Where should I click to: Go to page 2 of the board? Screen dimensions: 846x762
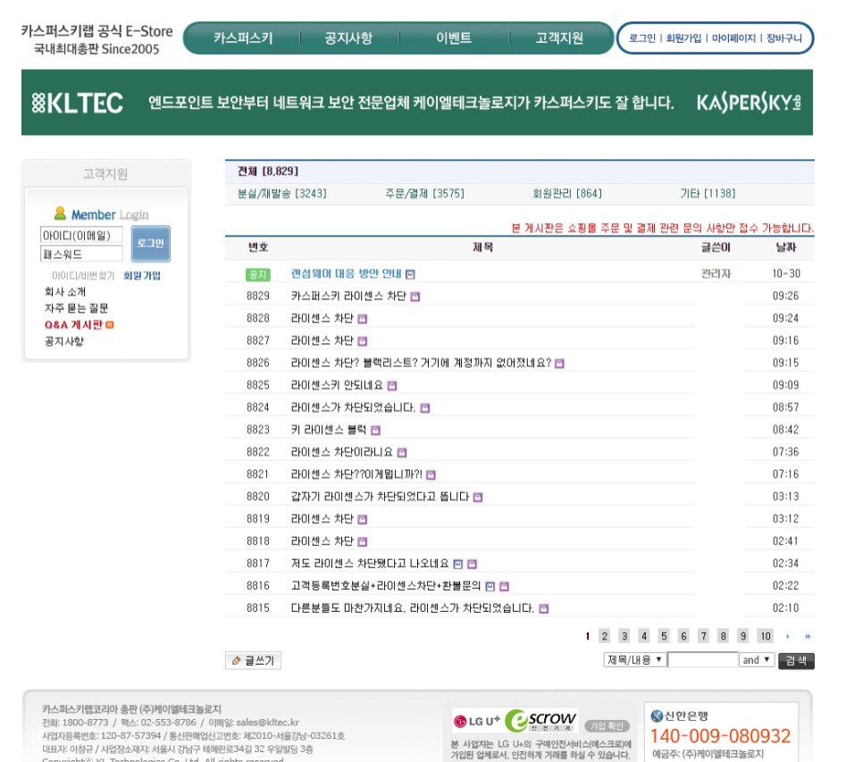[x=605, y=636]
